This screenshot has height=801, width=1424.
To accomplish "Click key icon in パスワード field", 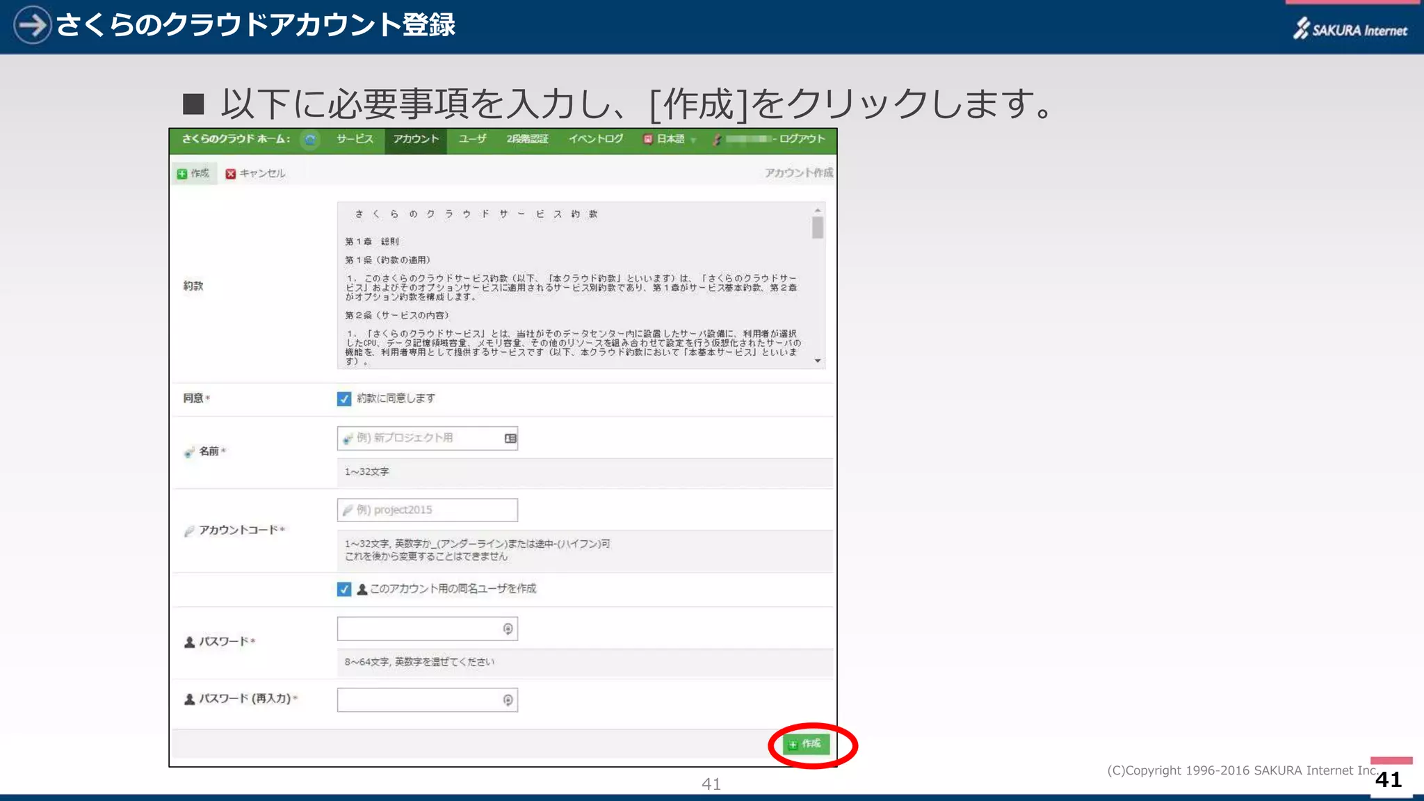I will pyautogui.click(x=508, y=629).
